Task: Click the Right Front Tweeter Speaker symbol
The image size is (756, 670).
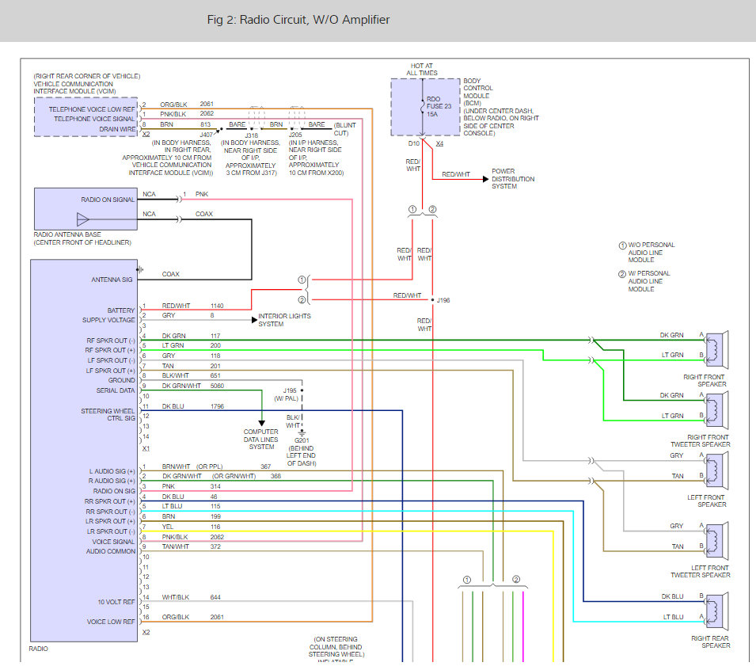Action: coord(716,410)
